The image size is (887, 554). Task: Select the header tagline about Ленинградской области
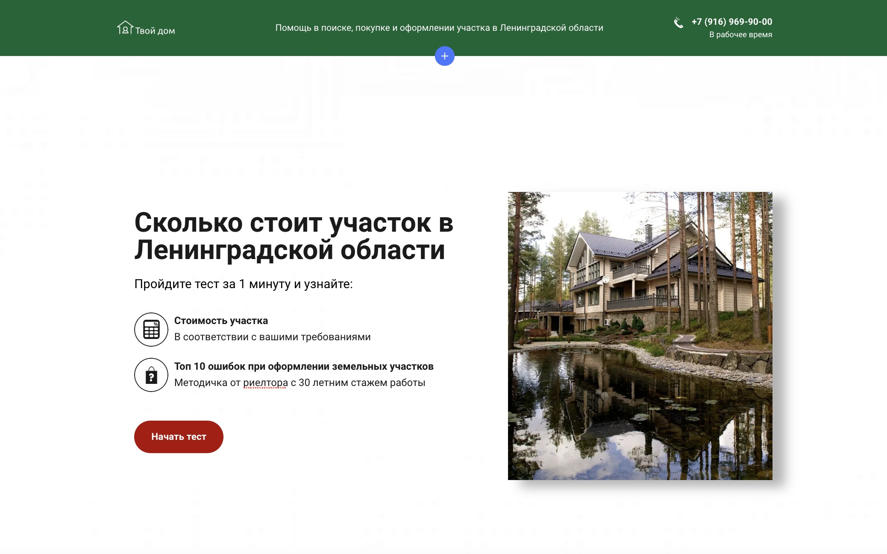coord(439,28)
